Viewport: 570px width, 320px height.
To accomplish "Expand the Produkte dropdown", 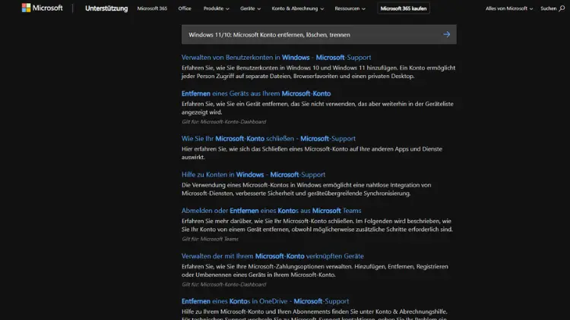I will [x=217, y=8].
